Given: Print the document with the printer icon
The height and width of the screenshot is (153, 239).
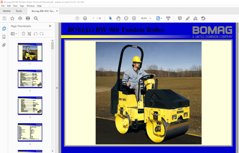Looking at the screenshot, I should (x=28, y=18).
